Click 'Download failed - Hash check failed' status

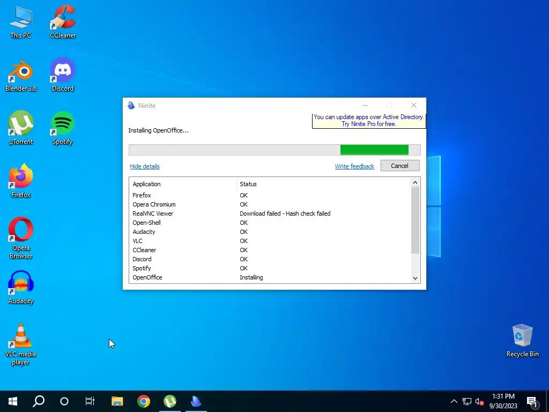[285, 214]
